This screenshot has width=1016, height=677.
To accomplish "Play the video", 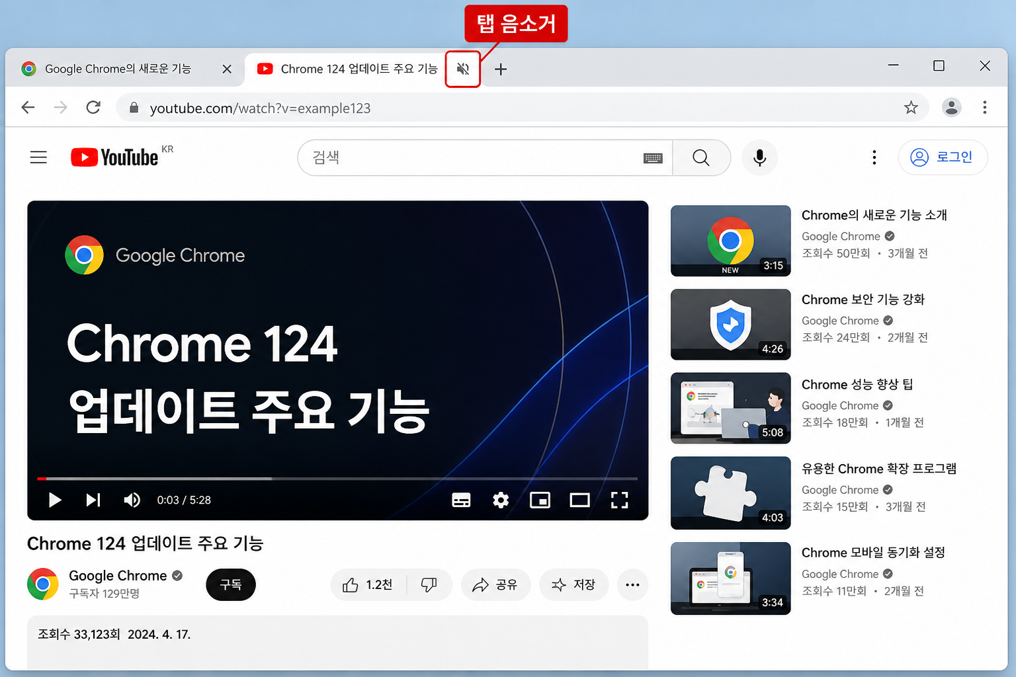I will pos(55,500).
